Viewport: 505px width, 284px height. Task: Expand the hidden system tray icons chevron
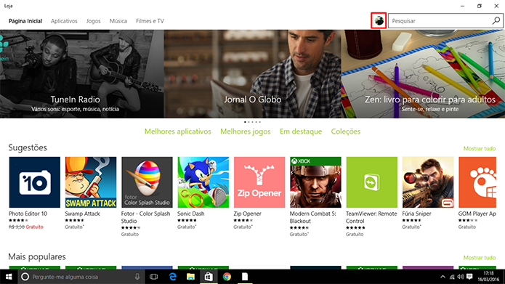pyautogui.click(x=443, y=277)
